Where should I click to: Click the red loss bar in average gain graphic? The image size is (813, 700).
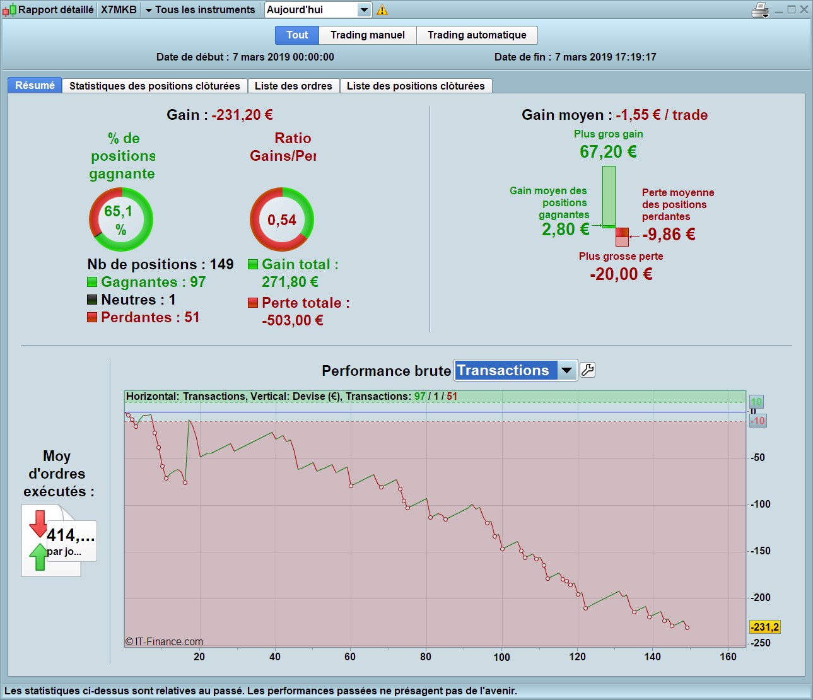(622, 237)
